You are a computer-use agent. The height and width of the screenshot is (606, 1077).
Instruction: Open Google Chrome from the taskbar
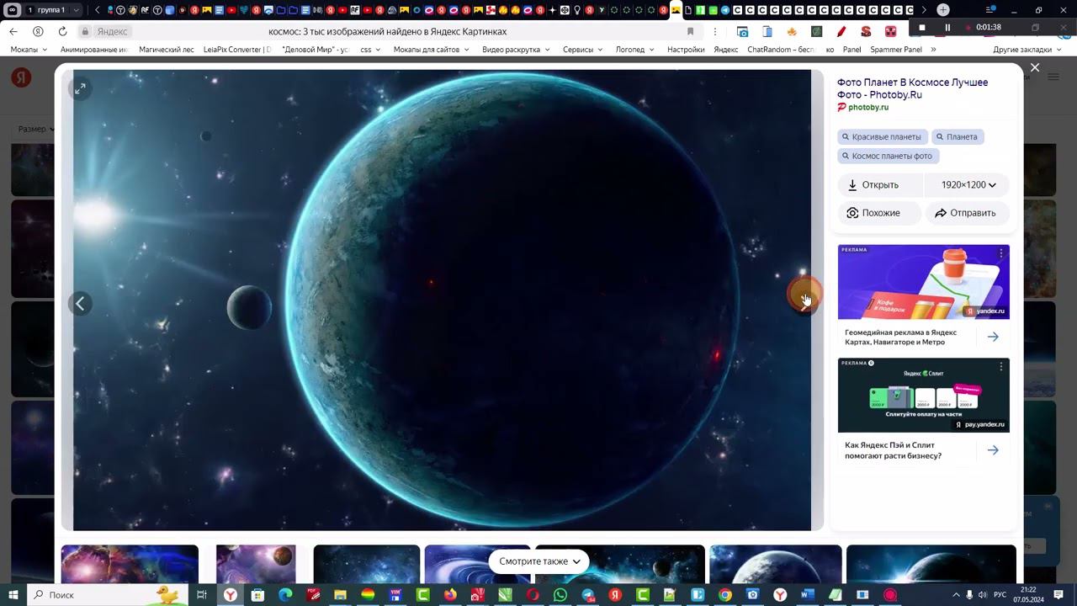(x=725, y=595)
